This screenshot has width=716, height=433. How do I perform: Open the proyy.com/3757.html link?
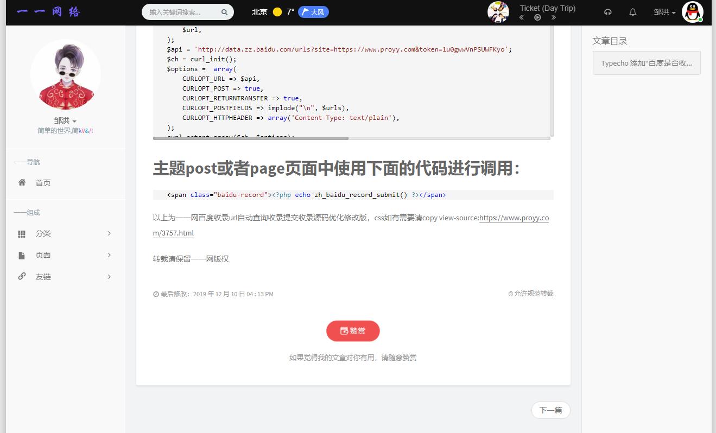514,218
